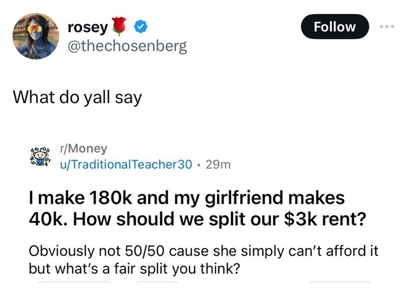
Task: Click the dot separator before the timestamp
Action: click(x=201, y=164)
